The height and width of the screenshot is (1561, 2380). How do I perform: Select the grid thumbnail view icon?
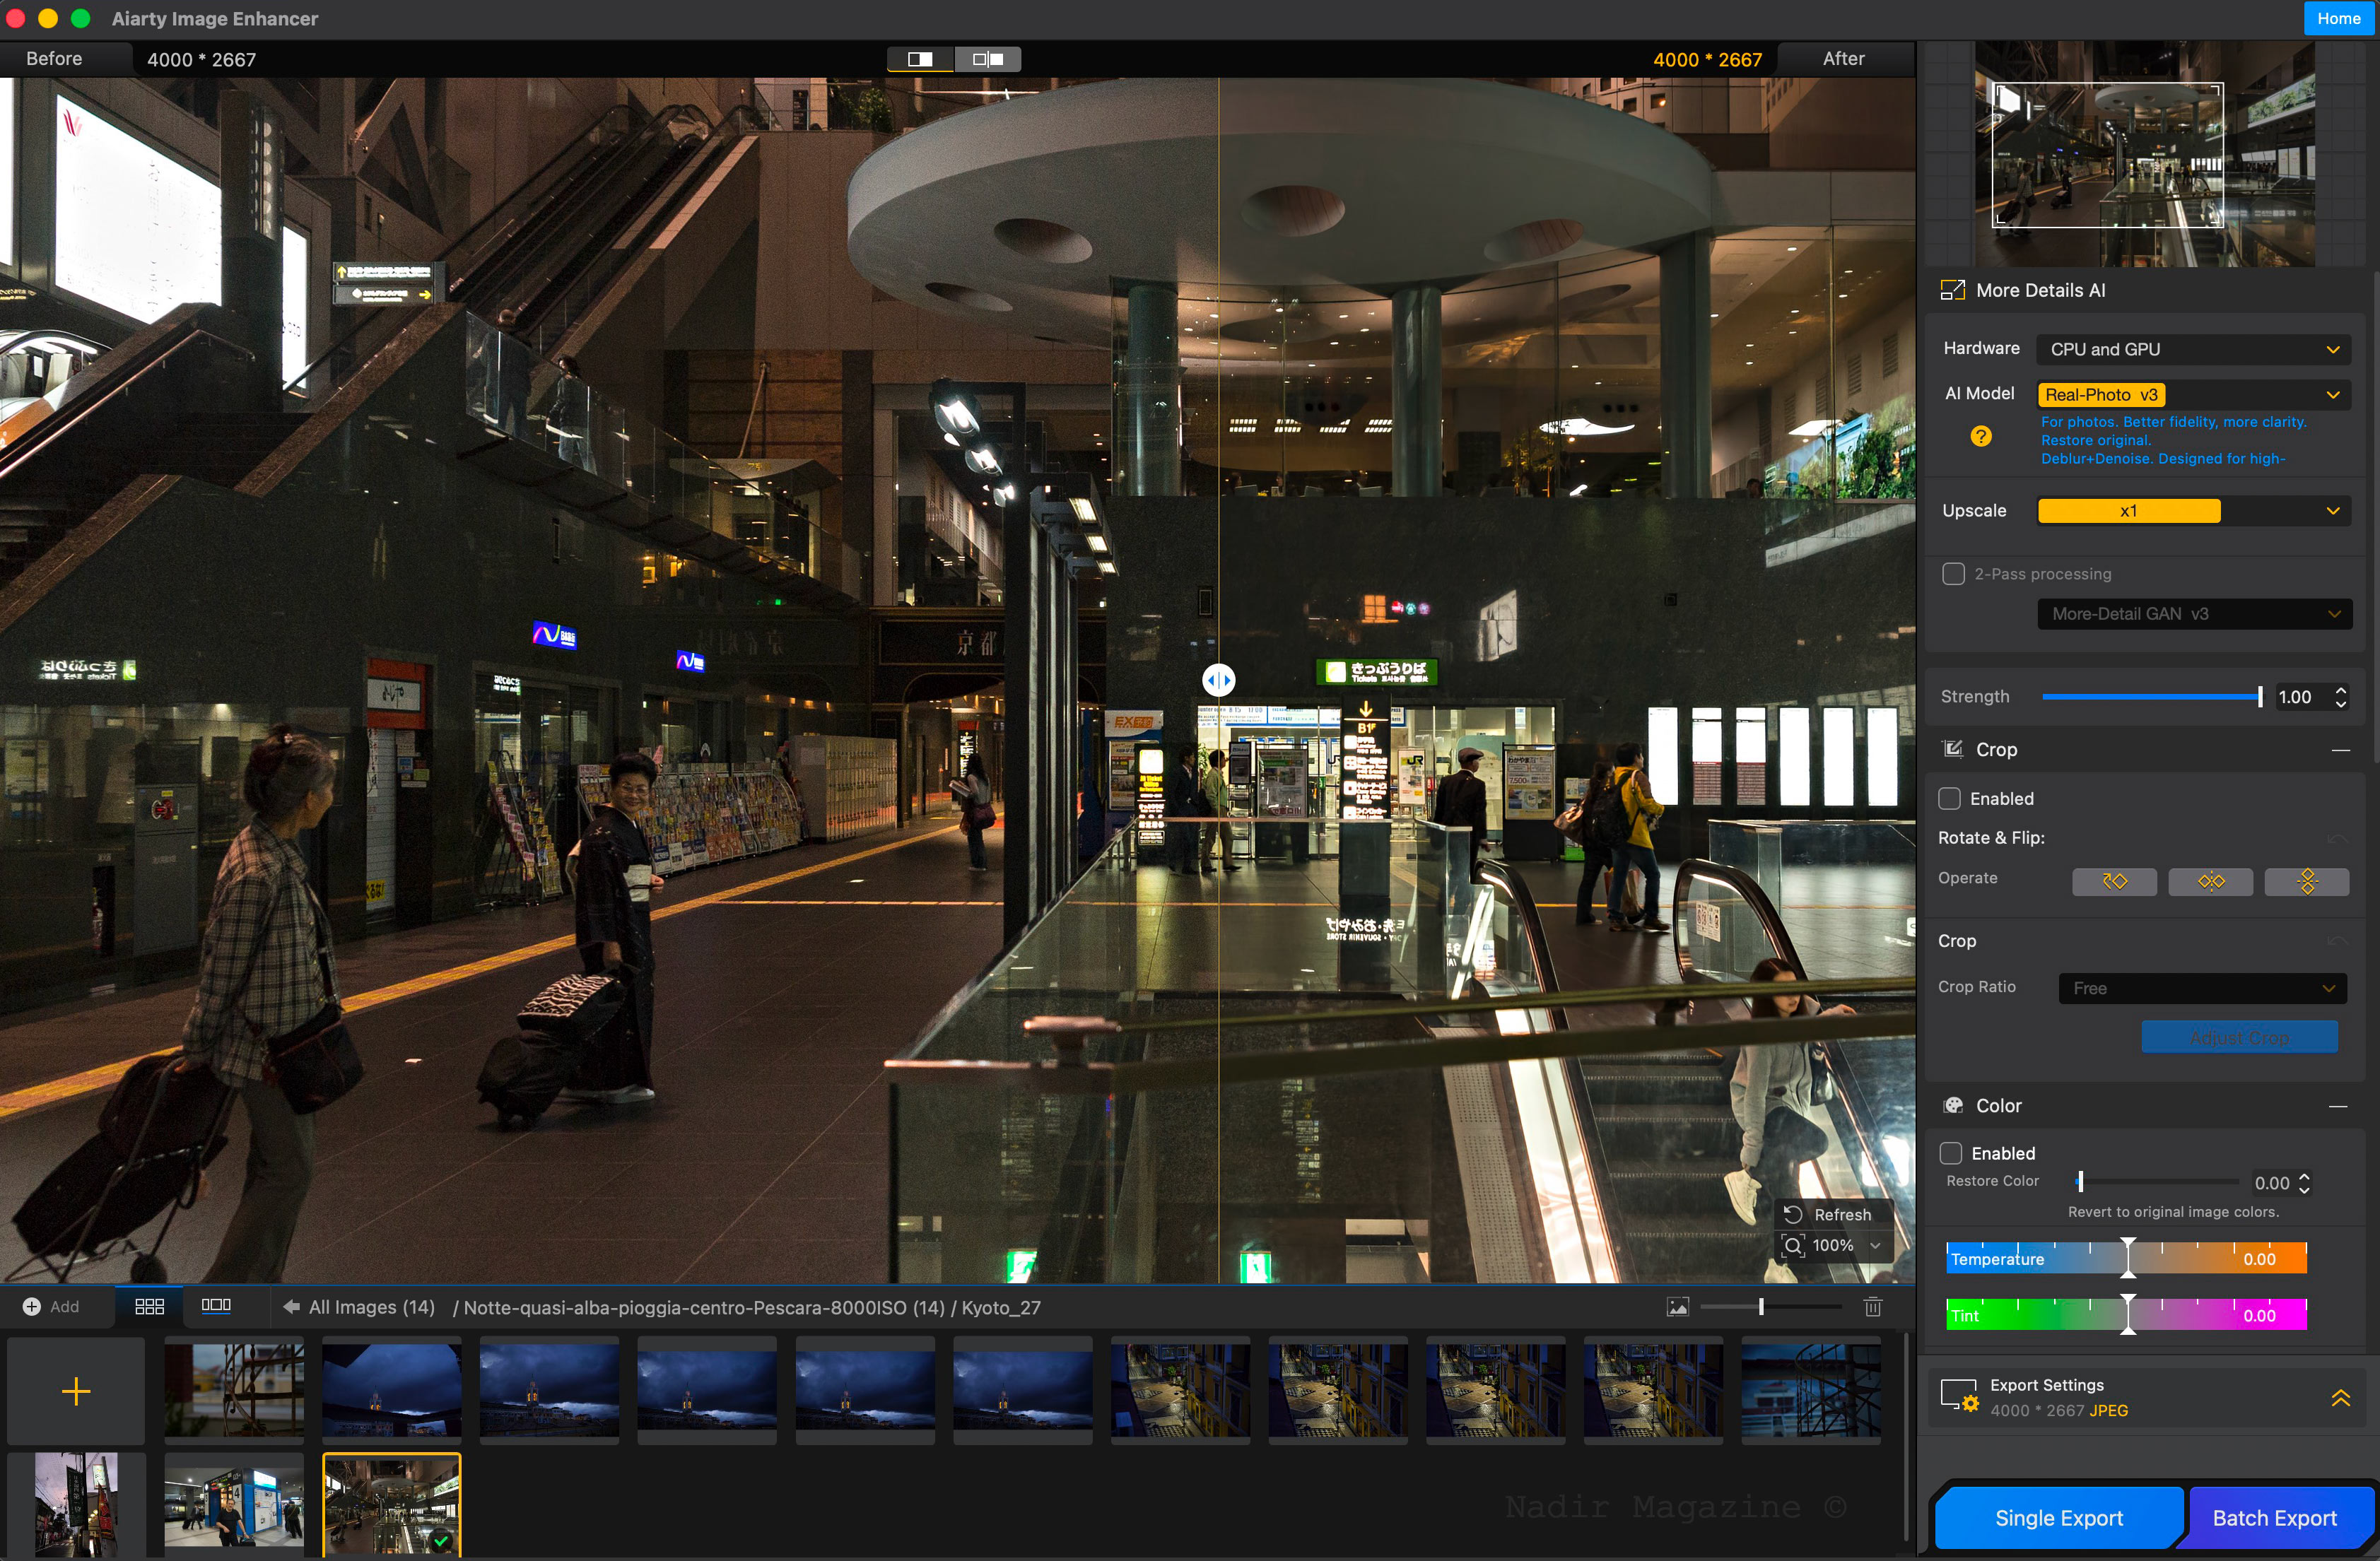pyautogui.click(x=149, y=1306)
